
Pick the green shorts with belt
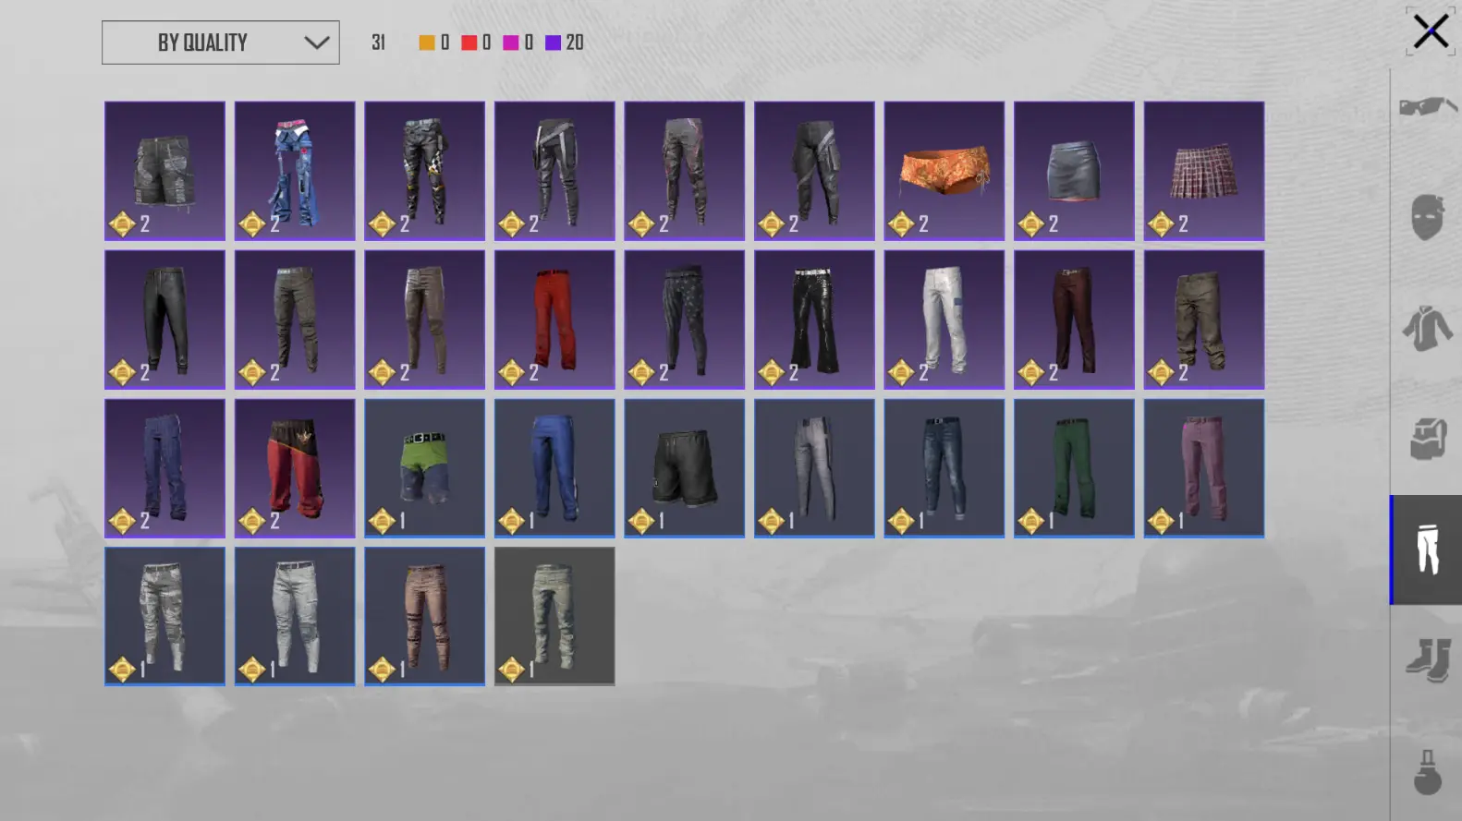point(424,468)
